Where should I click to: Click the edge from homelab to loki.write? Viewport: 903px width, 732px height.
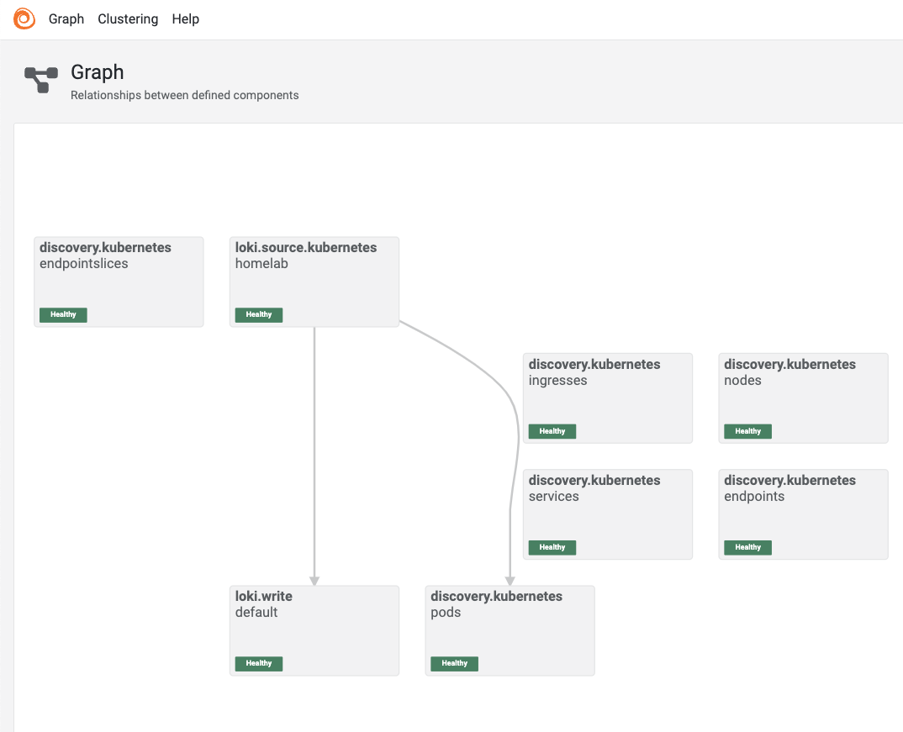pyautogui.click(x=314, y=454)
